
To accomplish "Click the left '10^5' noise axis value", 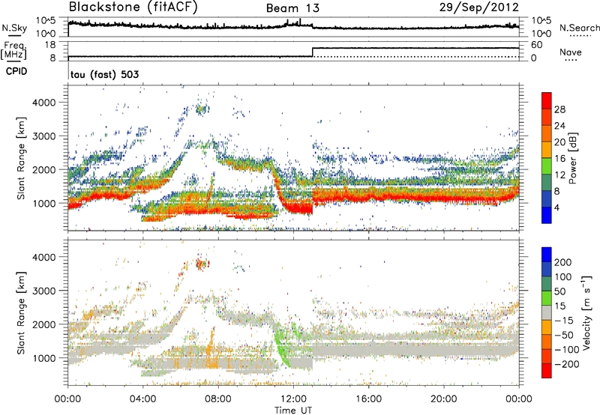I will (46, 20).
